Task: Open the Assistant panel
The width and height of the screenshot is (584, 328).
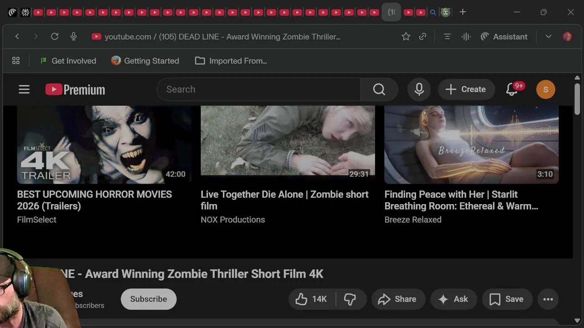Action: (x=504, y=36)
